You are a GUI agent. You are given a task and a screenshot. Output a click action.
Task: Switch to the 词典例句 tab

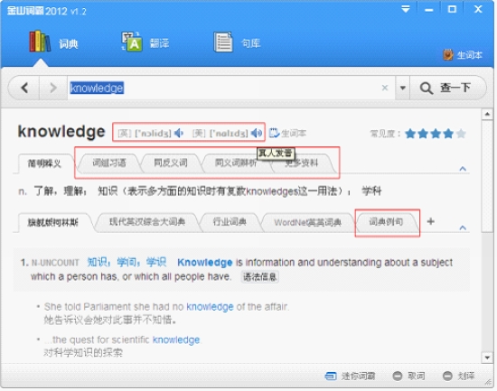pyautogui.click(x=386, y=222)
